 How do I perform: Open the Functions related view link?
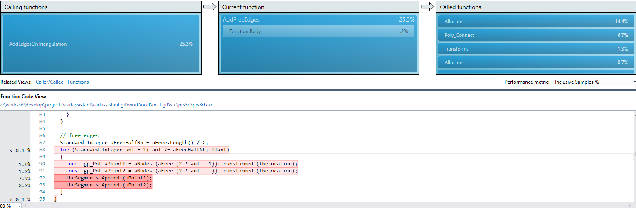tap(78, 82)
